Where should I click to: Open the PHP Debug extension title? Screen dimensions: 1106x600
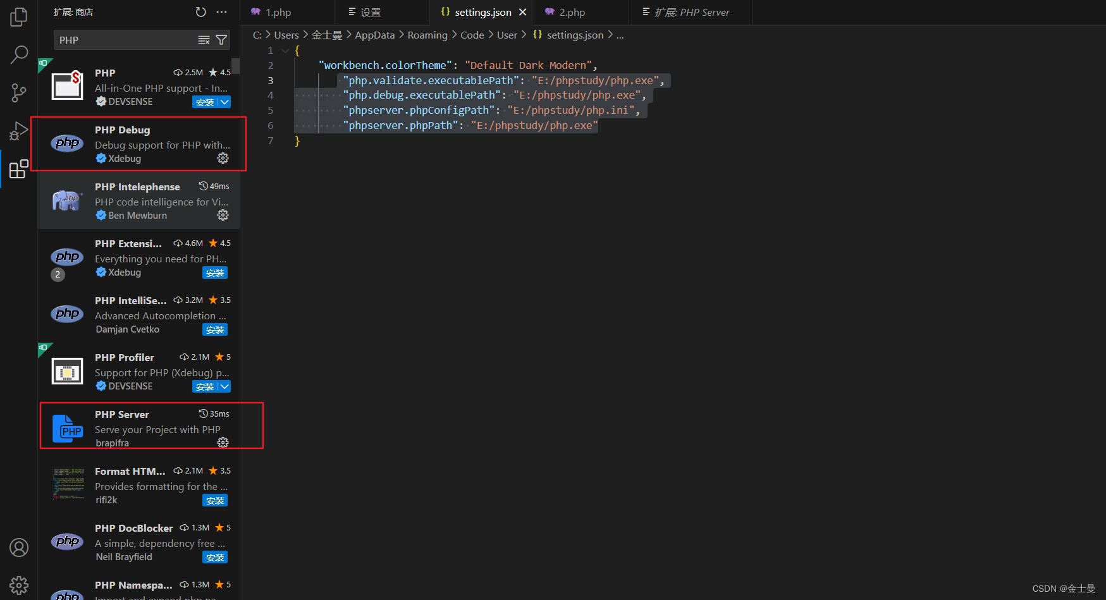123,130
